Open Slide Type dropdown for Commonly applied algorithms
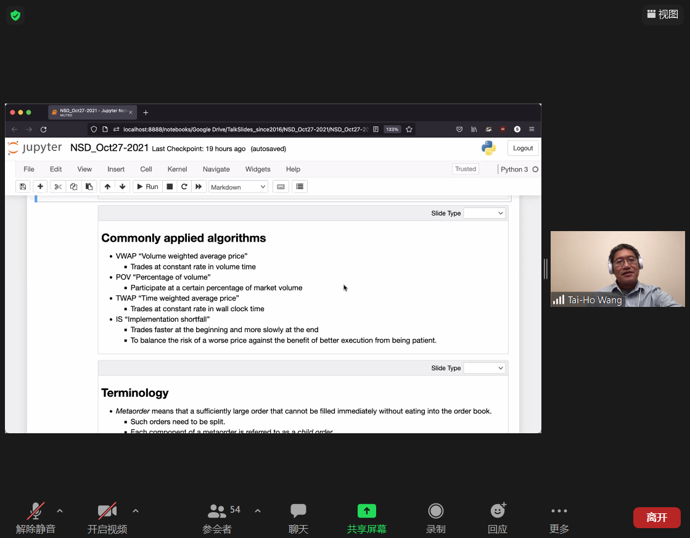The height and width of the screenshot is (538, 690). point(484,213)
